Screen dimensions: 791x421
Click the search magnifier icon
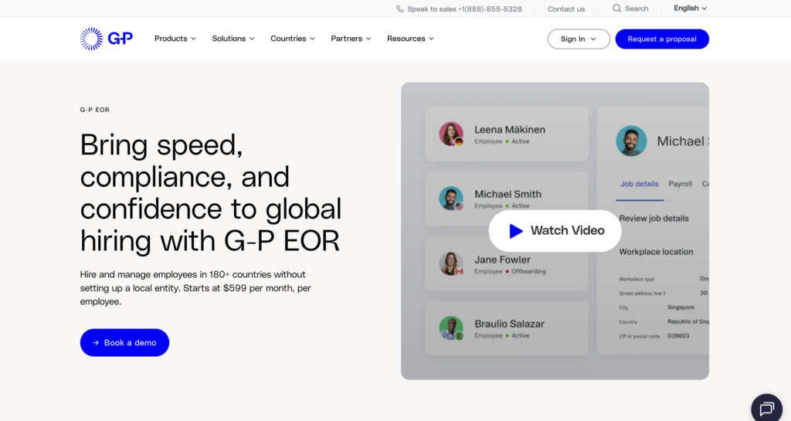tap(616, 8)
